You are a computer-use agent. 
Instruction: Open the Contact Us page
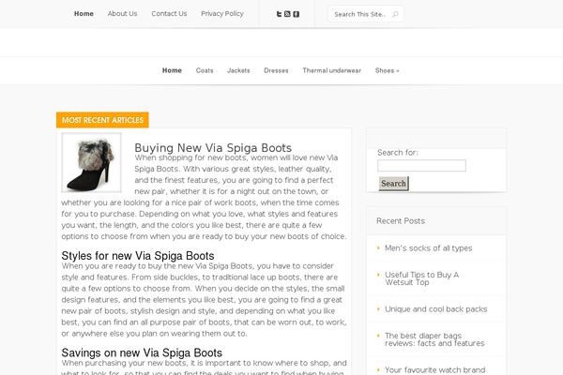[x=169, y=14]
